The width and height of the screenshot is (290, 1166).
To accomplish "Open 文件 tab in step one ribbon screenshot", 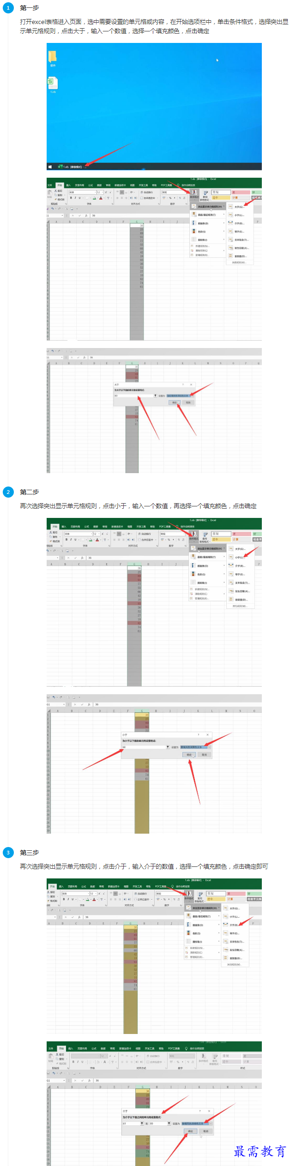I will [x=50, y=185].
